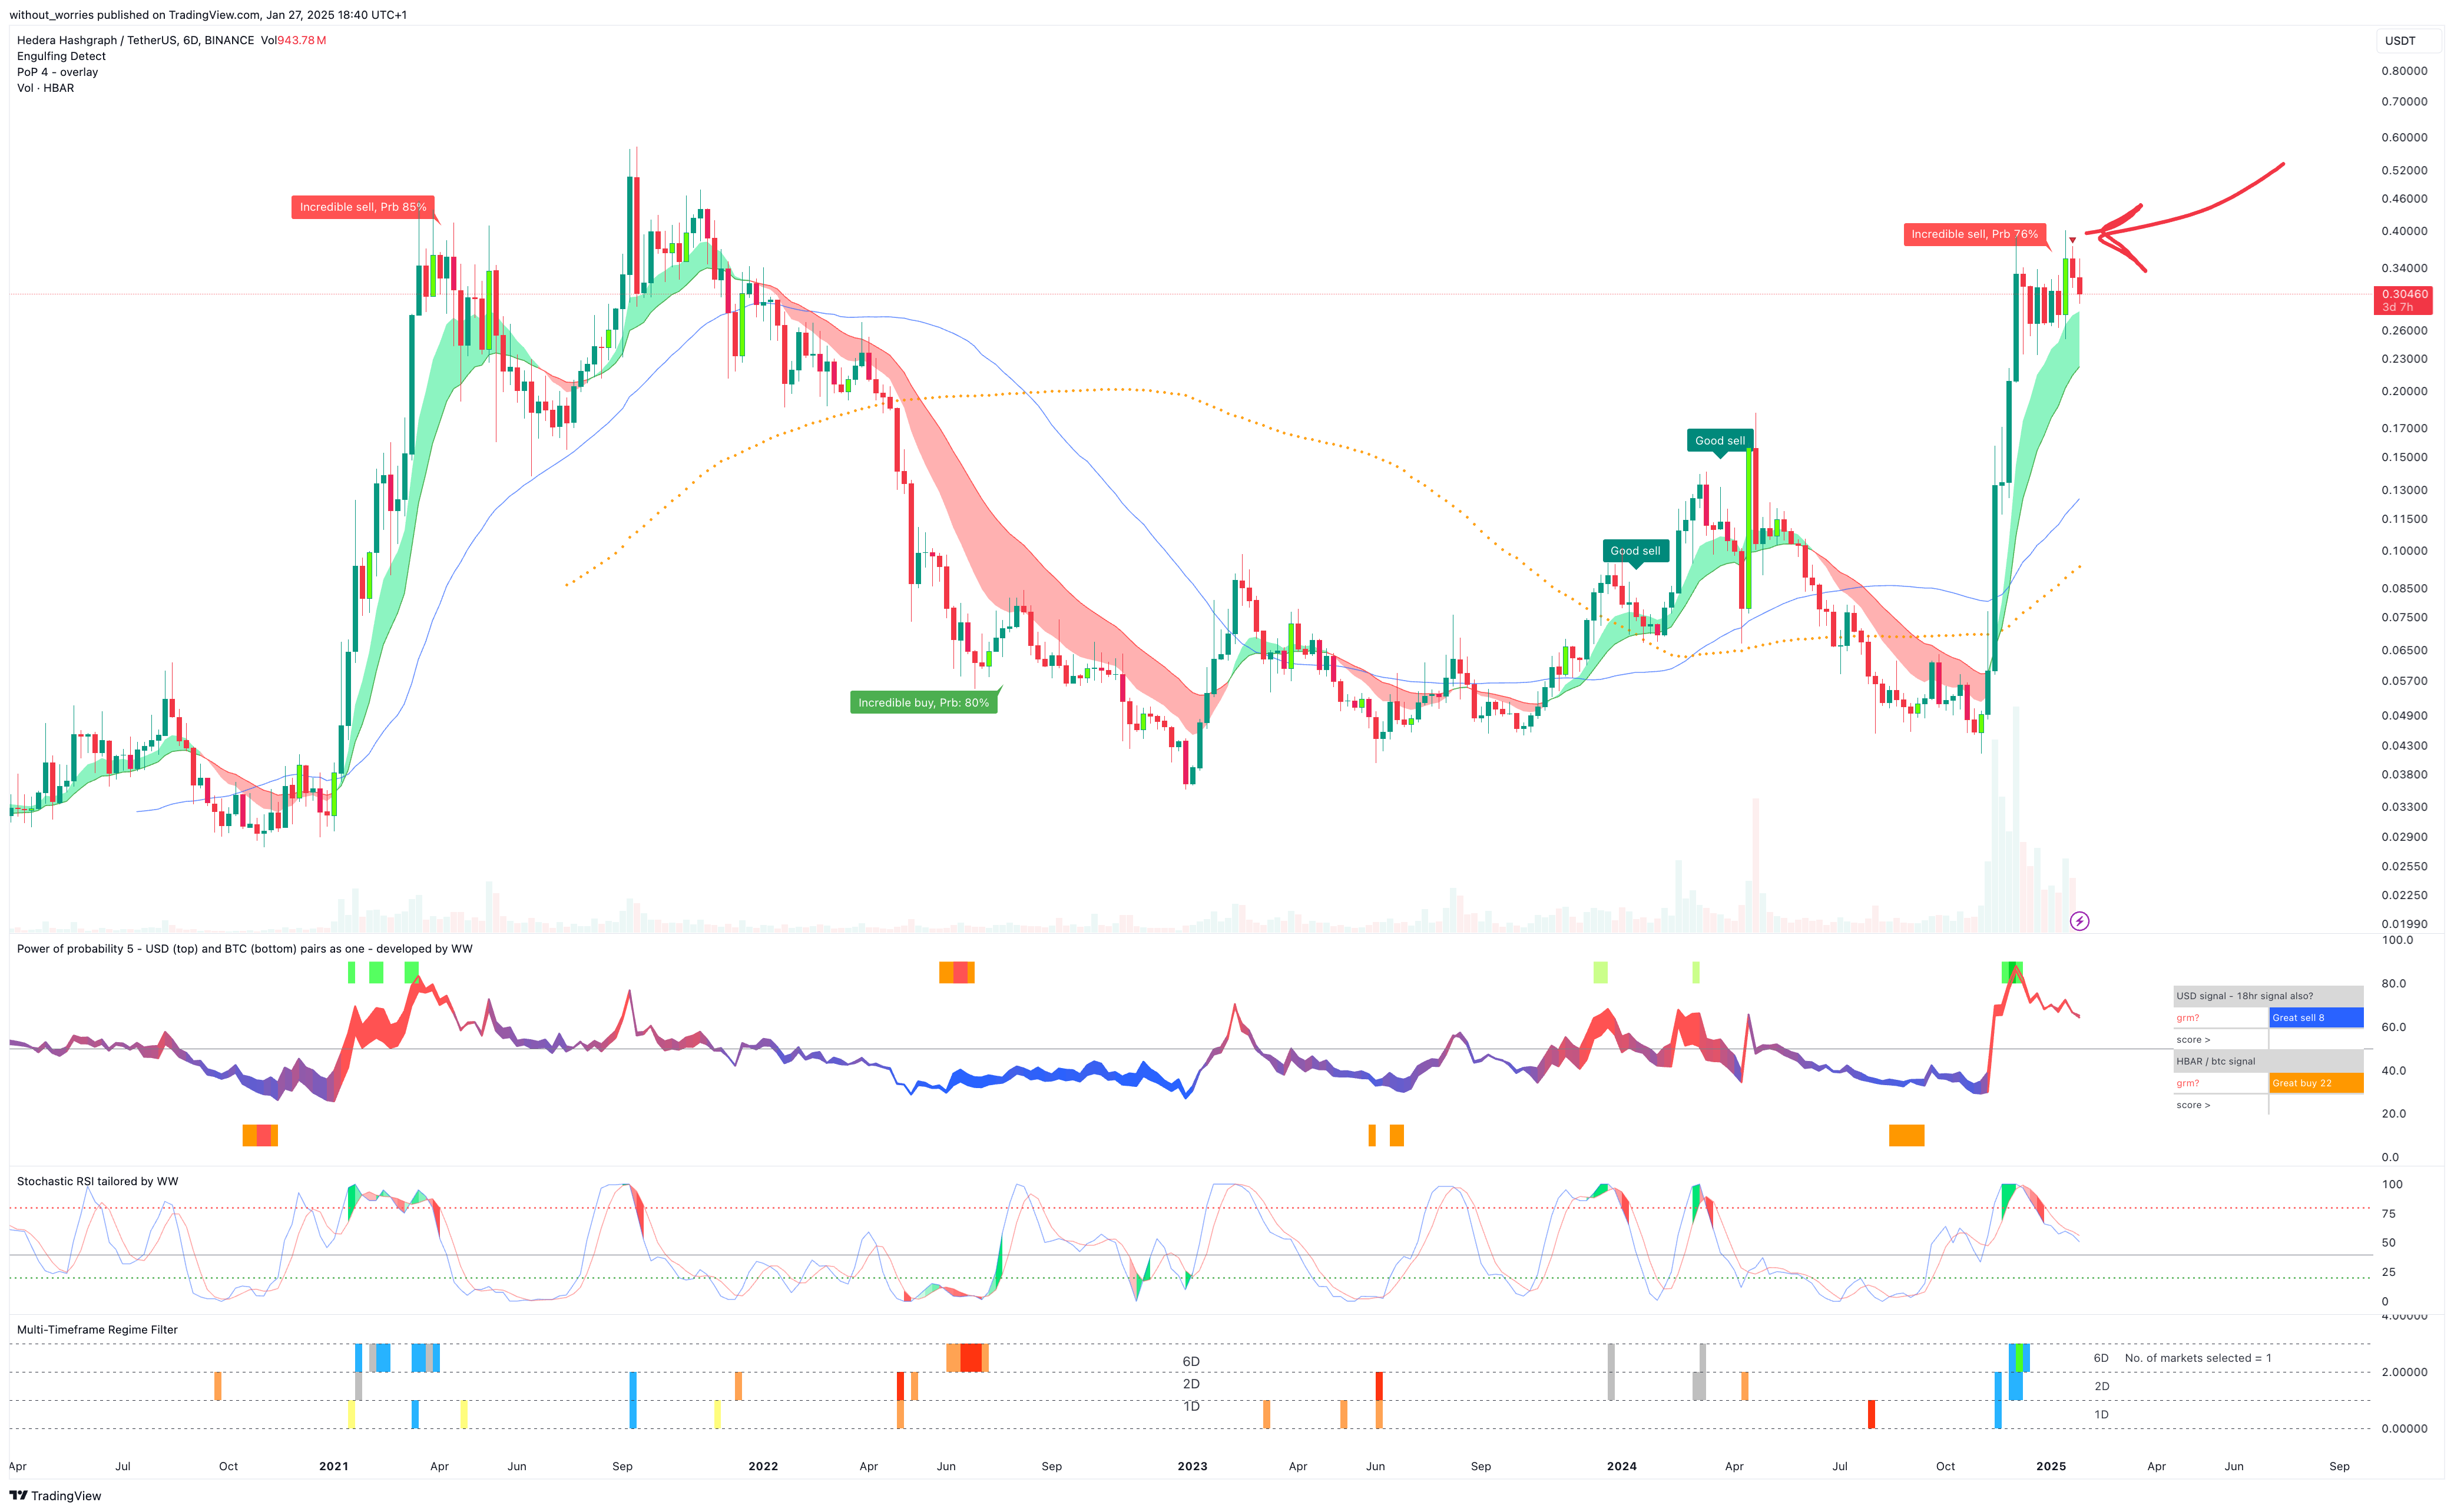Click the 2023 label on the time axis
The width and height of the screenshot is (2454, 1512).
1192,1466
